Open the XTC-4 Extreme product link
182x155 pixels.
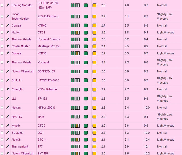coord(47,89)
